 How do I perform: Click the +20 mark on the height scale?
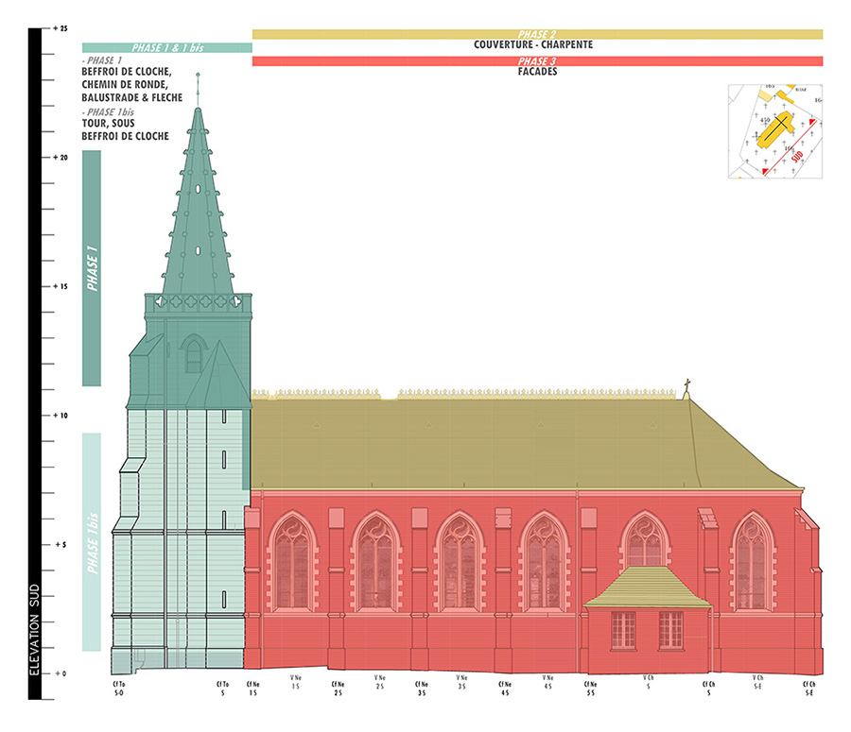61,158
